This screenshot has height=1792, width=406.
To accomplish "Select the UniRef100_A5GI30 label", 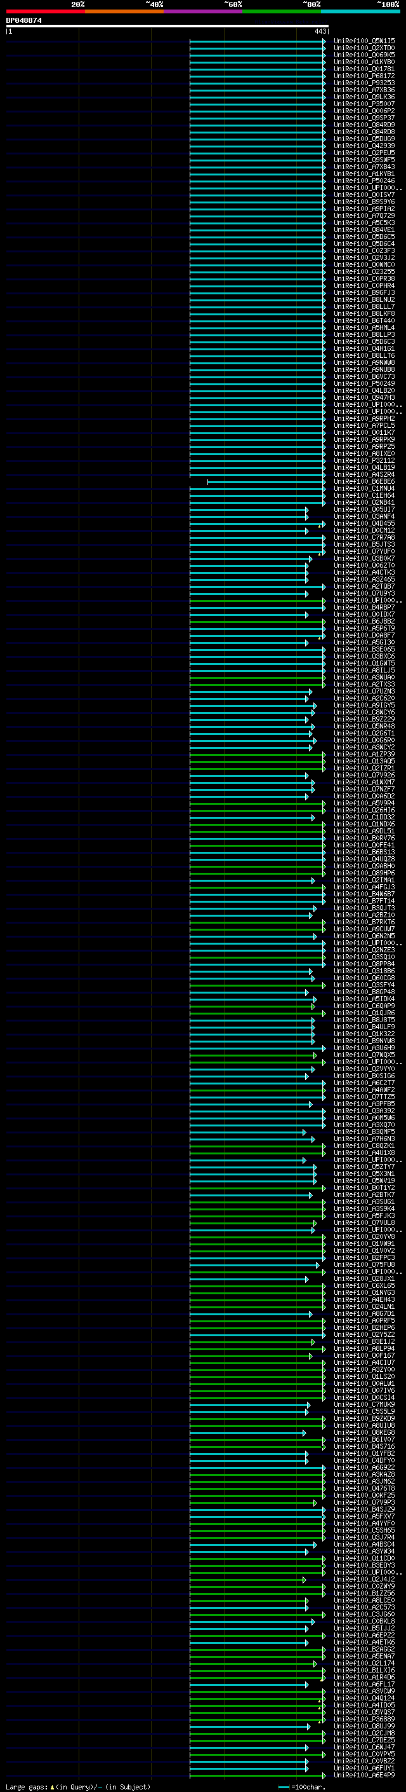I will (x=364, y=643).
